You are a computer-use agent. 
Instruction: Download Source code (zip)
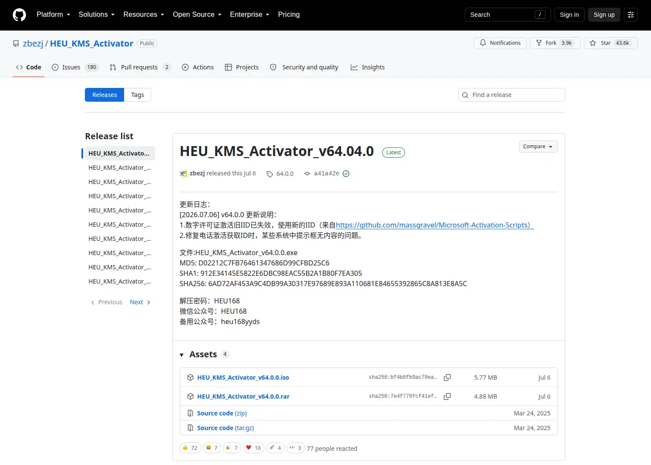pos(222,413)
